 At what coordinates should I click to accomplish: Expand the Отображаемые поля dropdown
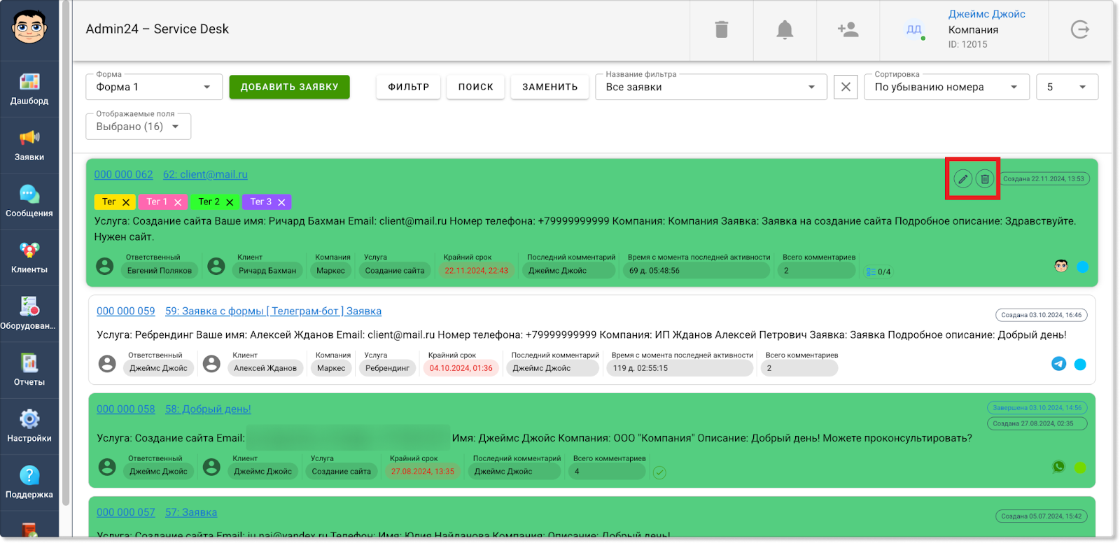coord(139,127)
